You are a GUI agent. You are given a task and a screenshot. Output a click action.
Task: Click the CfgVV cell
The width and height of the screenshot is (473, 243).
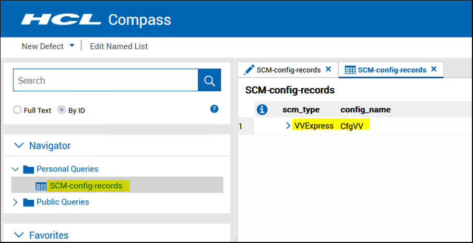pos(352,126)
